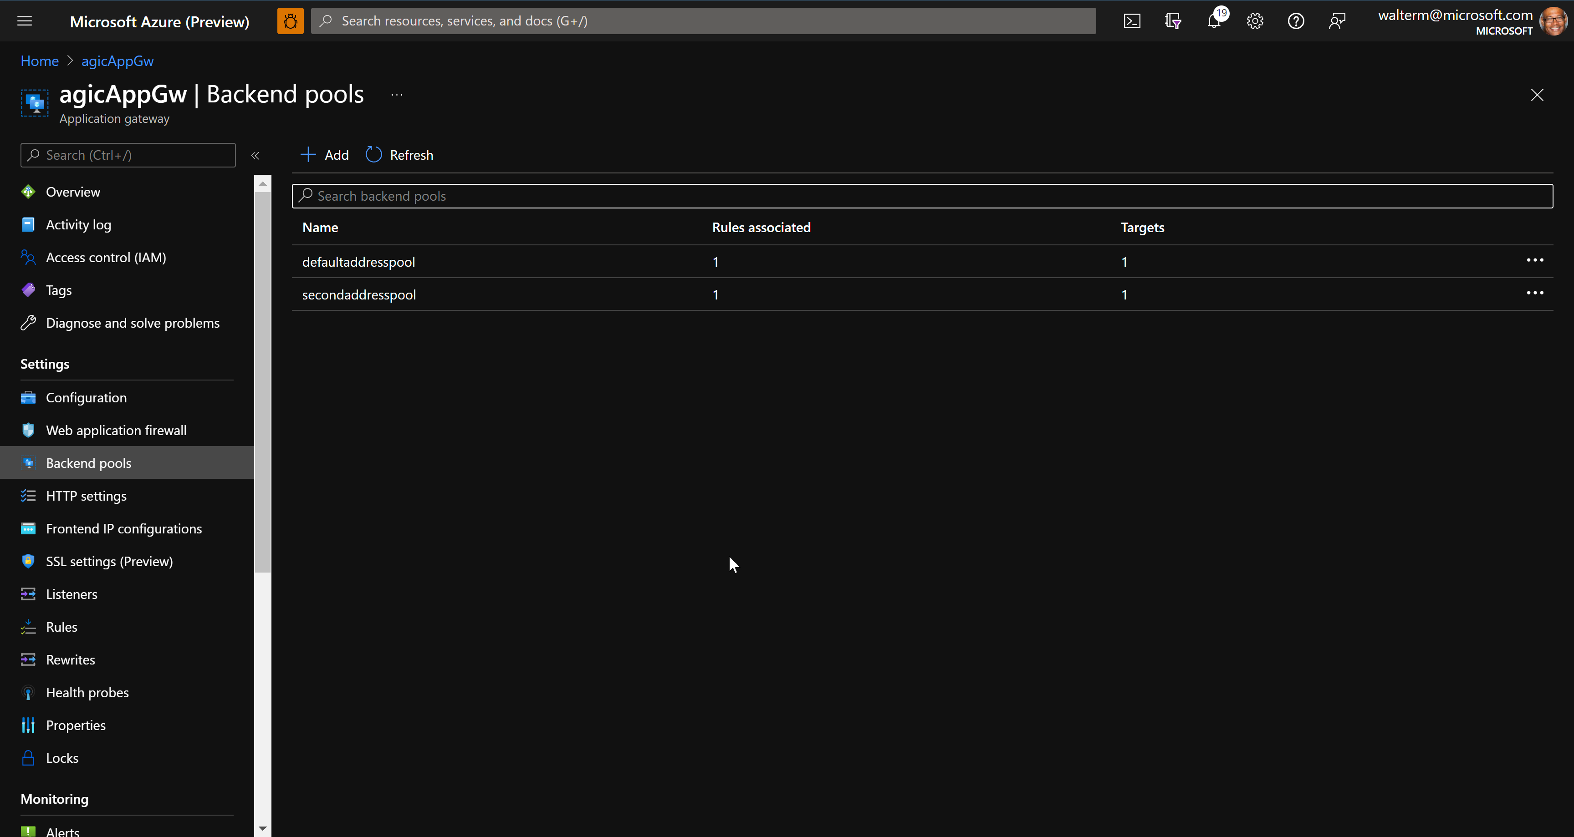Screen dimensions: 1574x837
Task: Open the hamburger portal menu
Action: click(25, 21)
